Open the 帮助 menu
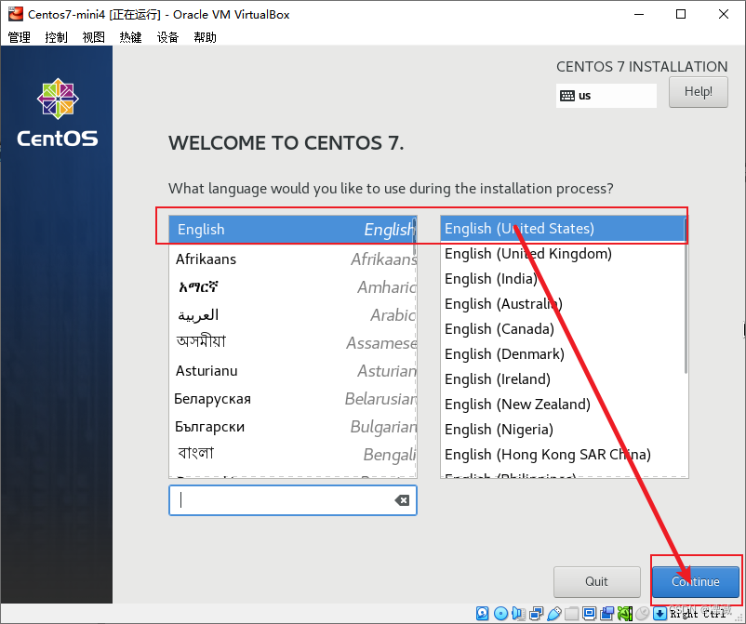Screen dimensions: 746x624 pyautogui.click(x=205, y=37)
